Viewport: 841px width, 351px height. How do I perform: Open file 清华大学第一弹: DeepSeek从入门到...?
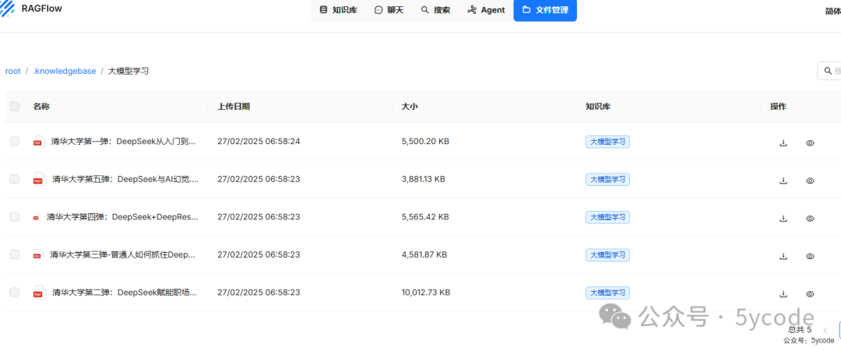123,142
